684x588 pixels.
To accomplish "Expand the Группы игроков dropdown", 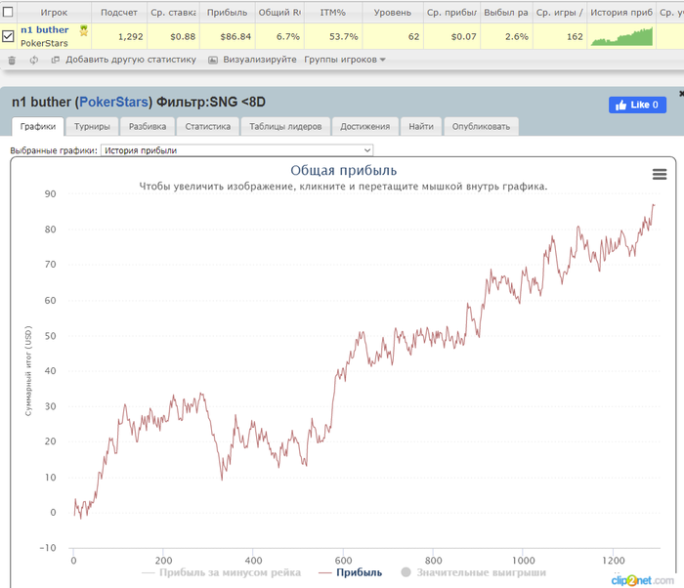I will click(x=345, y=60).
